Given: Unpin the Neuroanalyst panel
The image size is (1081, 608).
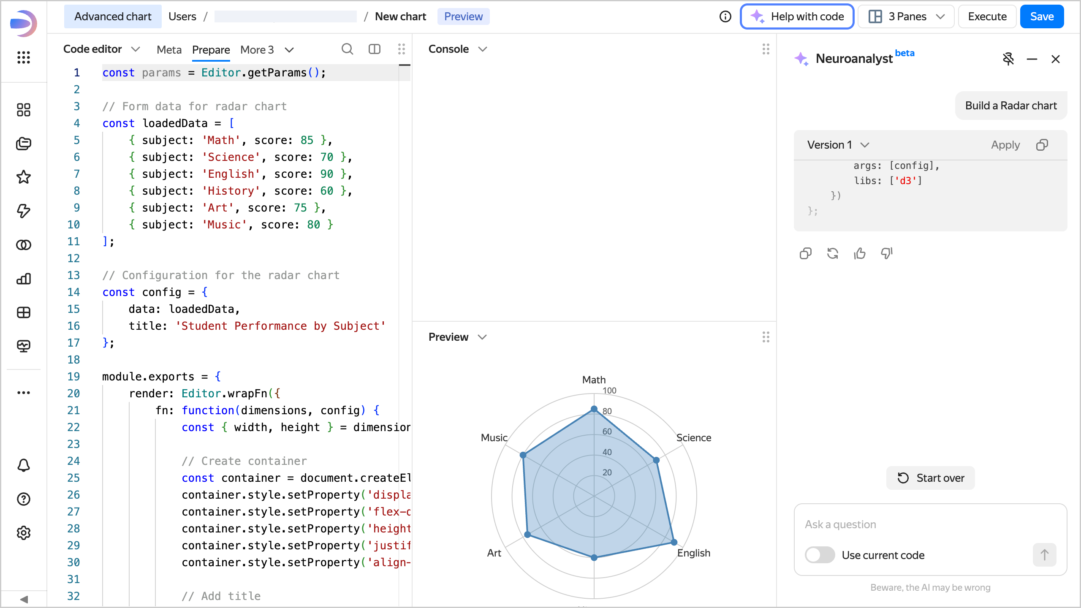Looking at the screenshot, I should point(1008,59).
